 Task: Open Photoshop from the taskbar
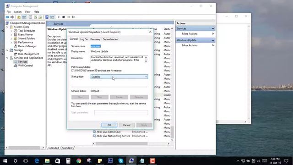click(110, 161)
